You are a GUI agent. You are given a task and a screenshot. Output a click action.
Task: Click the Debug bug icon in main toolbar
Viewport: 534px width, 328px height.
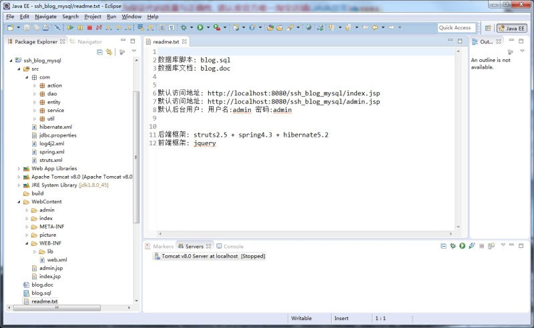tap(184, 27)
